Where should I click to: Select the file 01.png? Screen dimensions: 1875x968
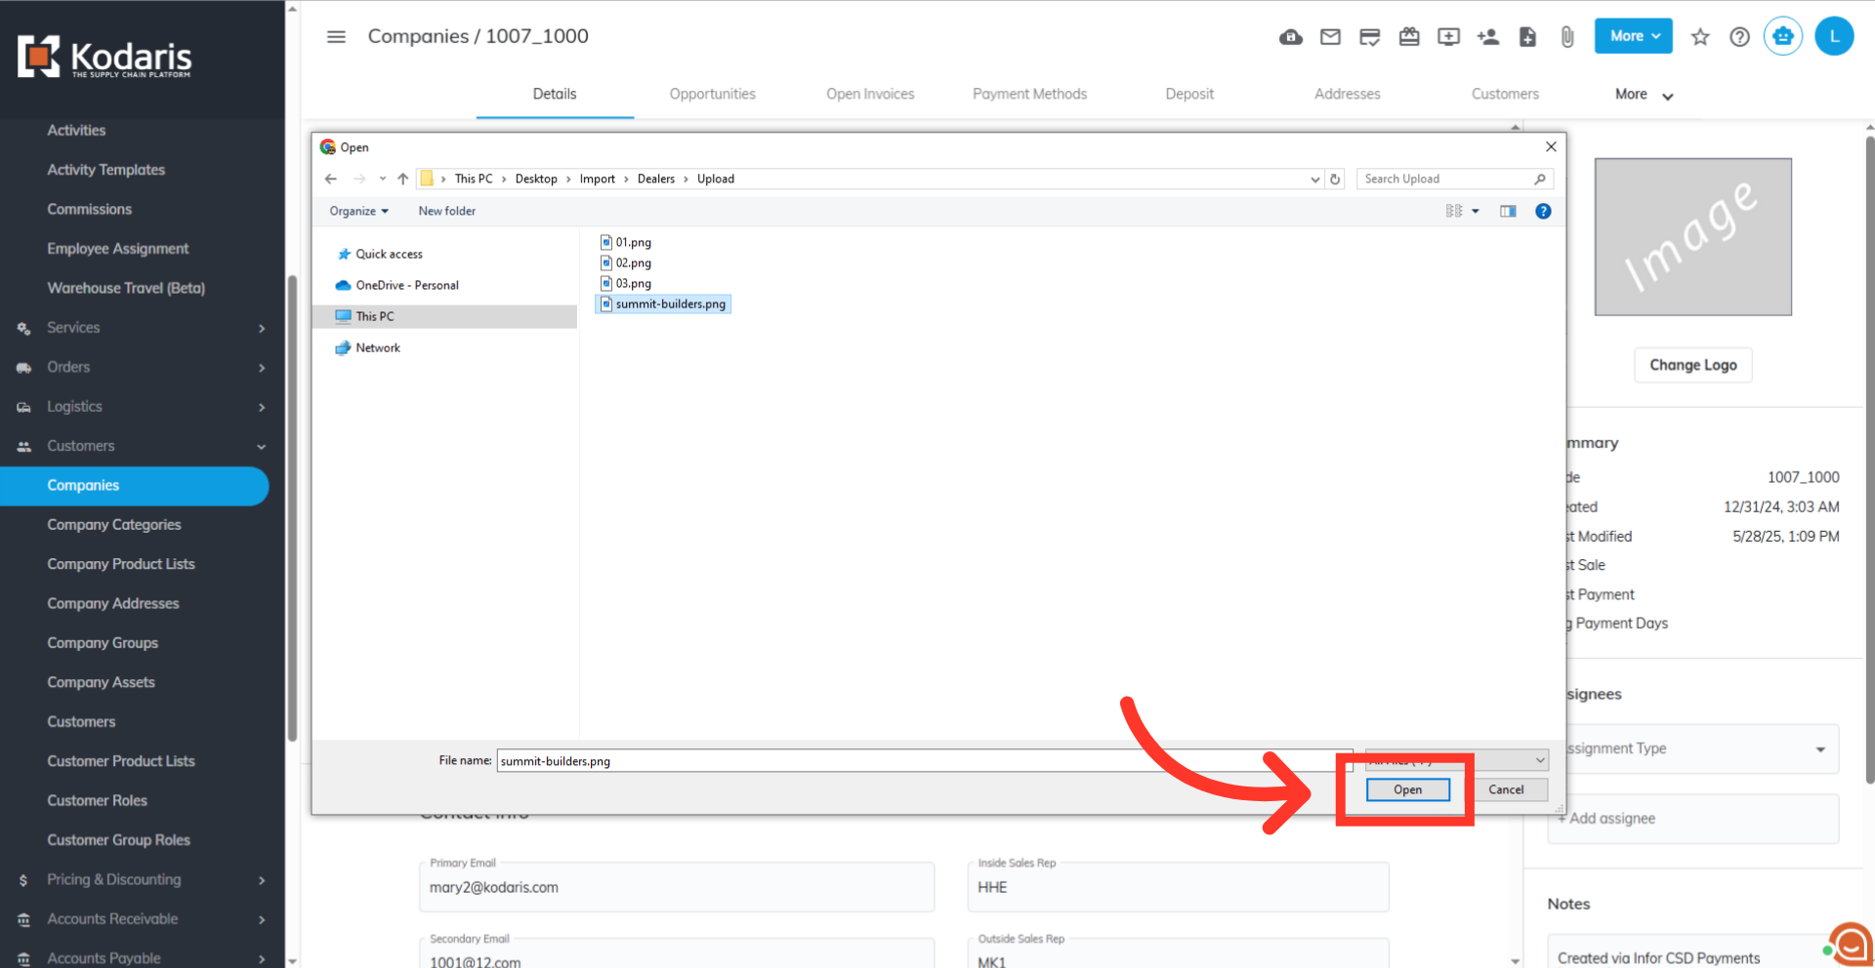tap(626, 242)
